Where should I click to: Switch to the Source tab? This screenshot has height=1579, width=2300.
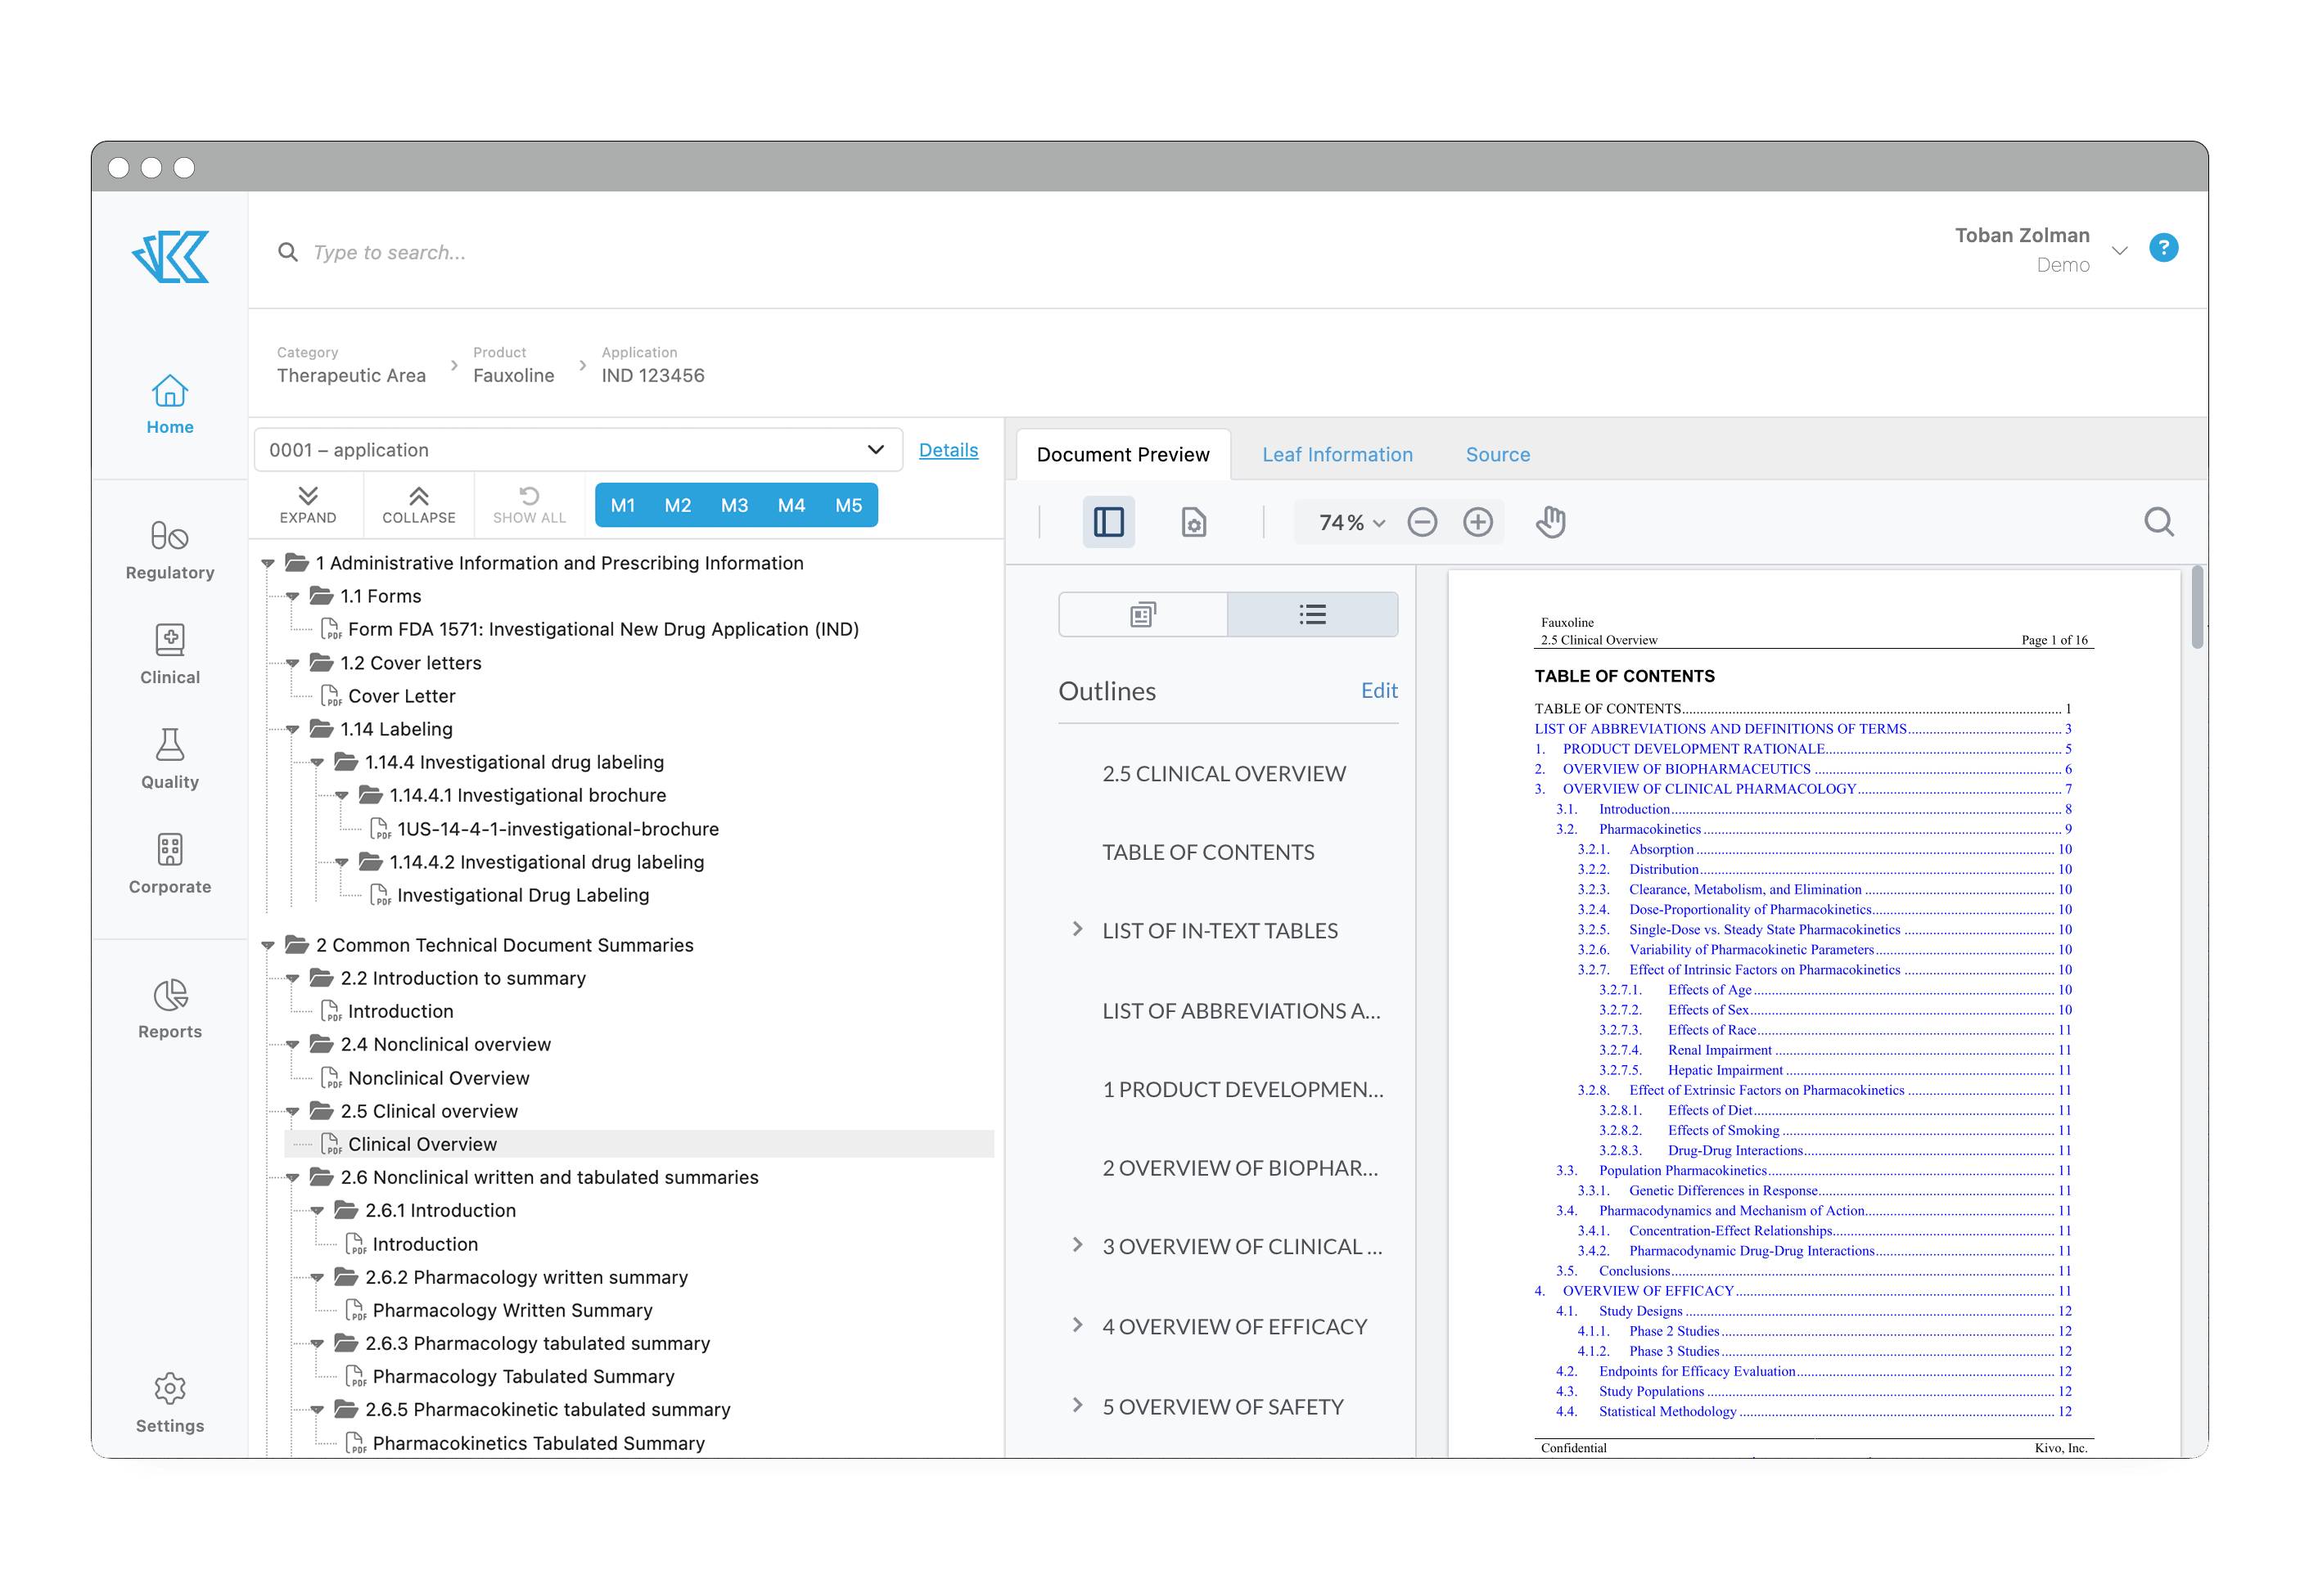pos(1497,455)
